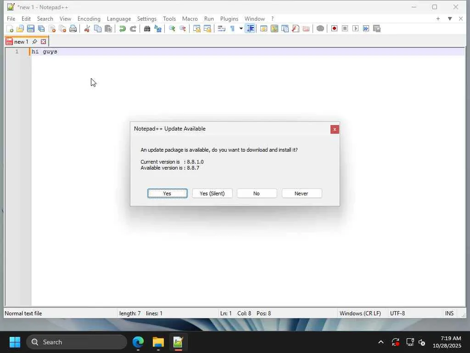Image resolution: width=470 pixels, height=353 pixels.
Task: Click the Open file toolbar icon
Action: (20, 28)
